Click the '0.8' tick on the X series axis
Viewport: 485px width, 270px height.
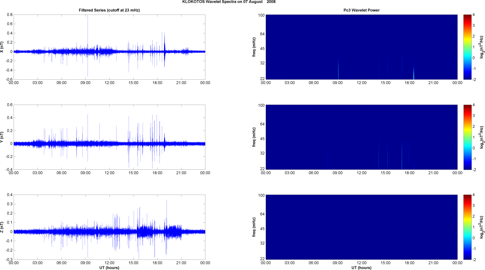[10, 15]
